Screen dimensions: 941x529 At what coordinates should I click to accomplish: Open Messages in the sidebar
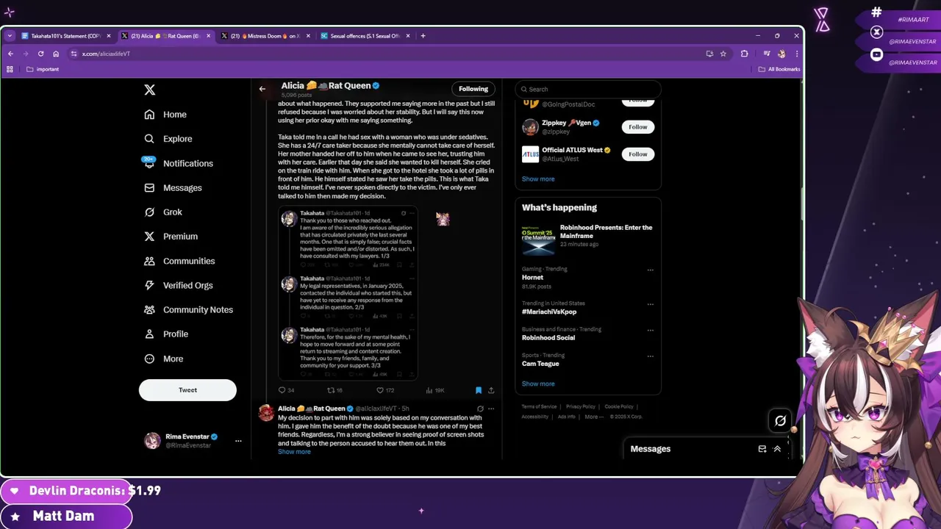173,188
